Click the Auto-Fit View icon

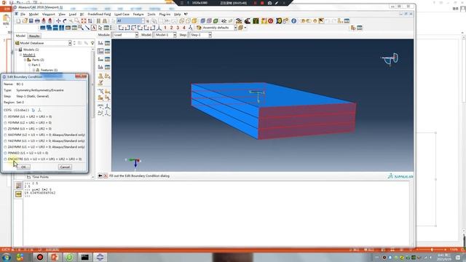point(84,21)
